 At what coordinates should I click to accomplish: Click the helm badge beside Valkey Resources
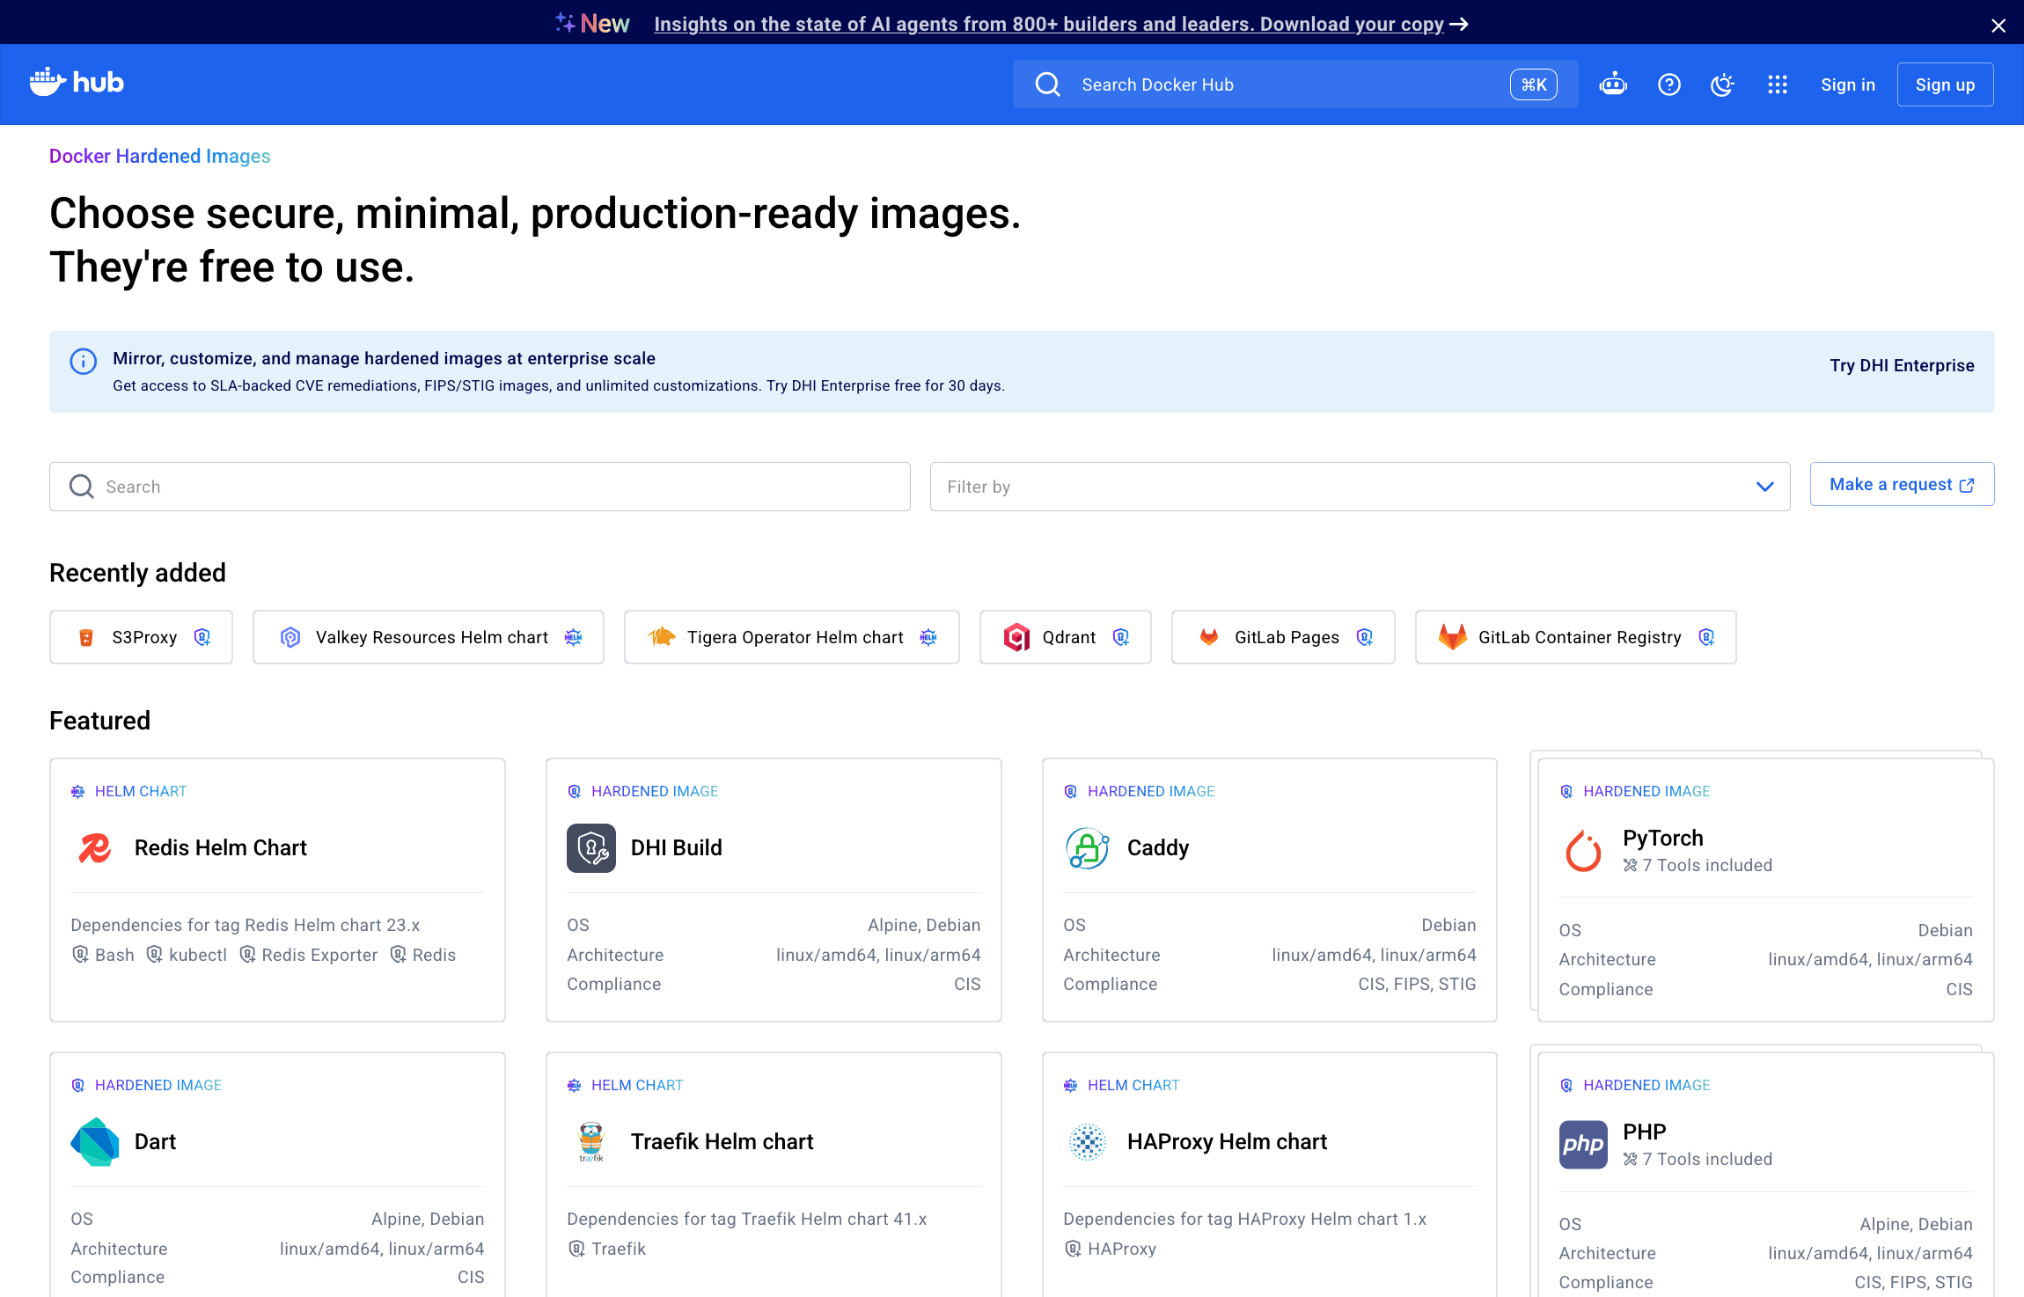574,637
